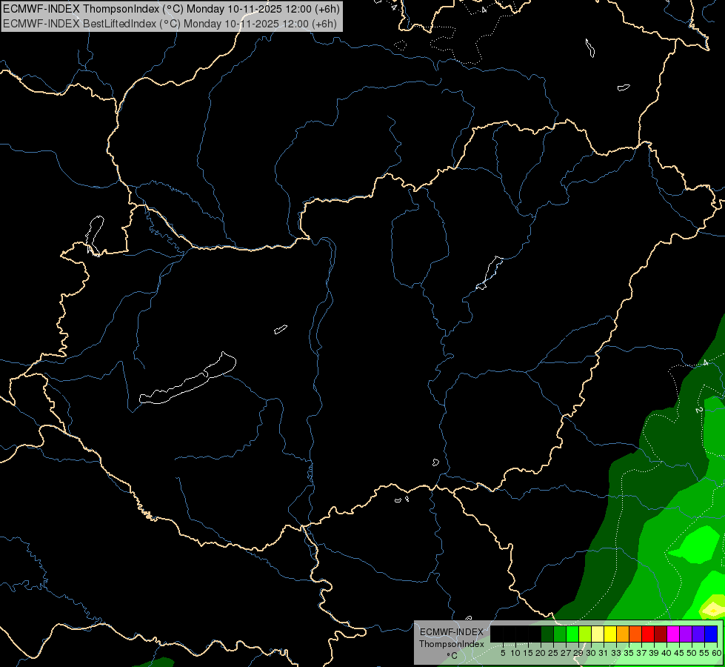The width and height of the screenshot is (725, 667).
Task: Click legend tick value '50'
Action: (692, 653)
